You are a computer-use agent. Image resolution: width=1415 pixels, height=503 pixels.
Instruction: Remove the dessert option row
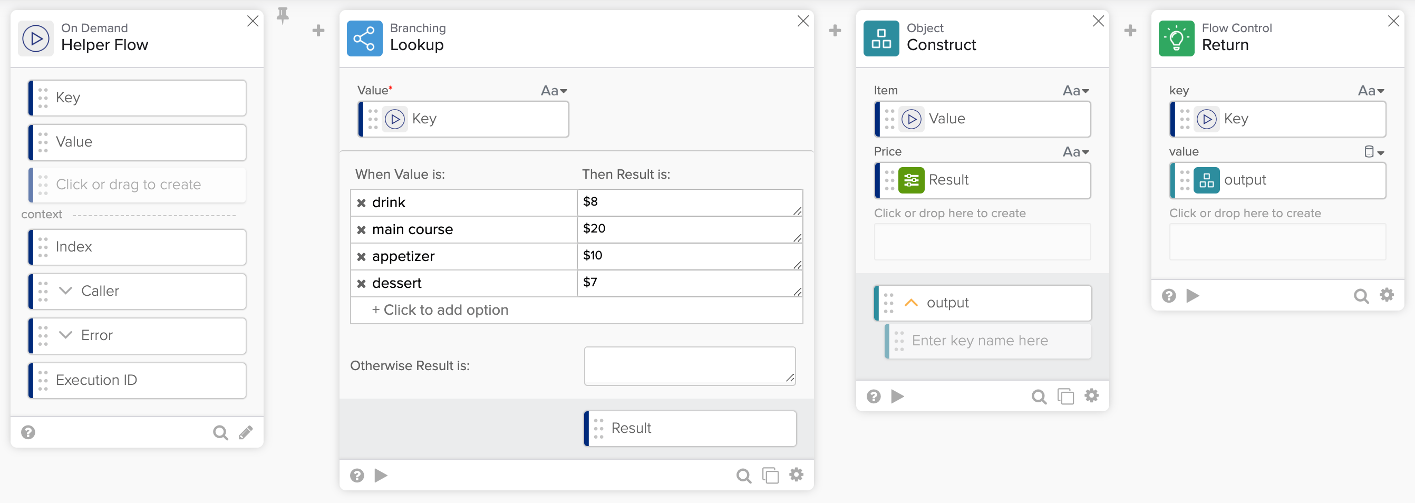(361, 283)
